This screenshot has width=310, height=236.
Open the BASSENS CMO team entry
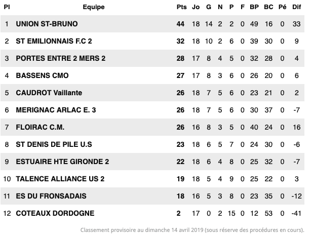click(x=42, y=75)
